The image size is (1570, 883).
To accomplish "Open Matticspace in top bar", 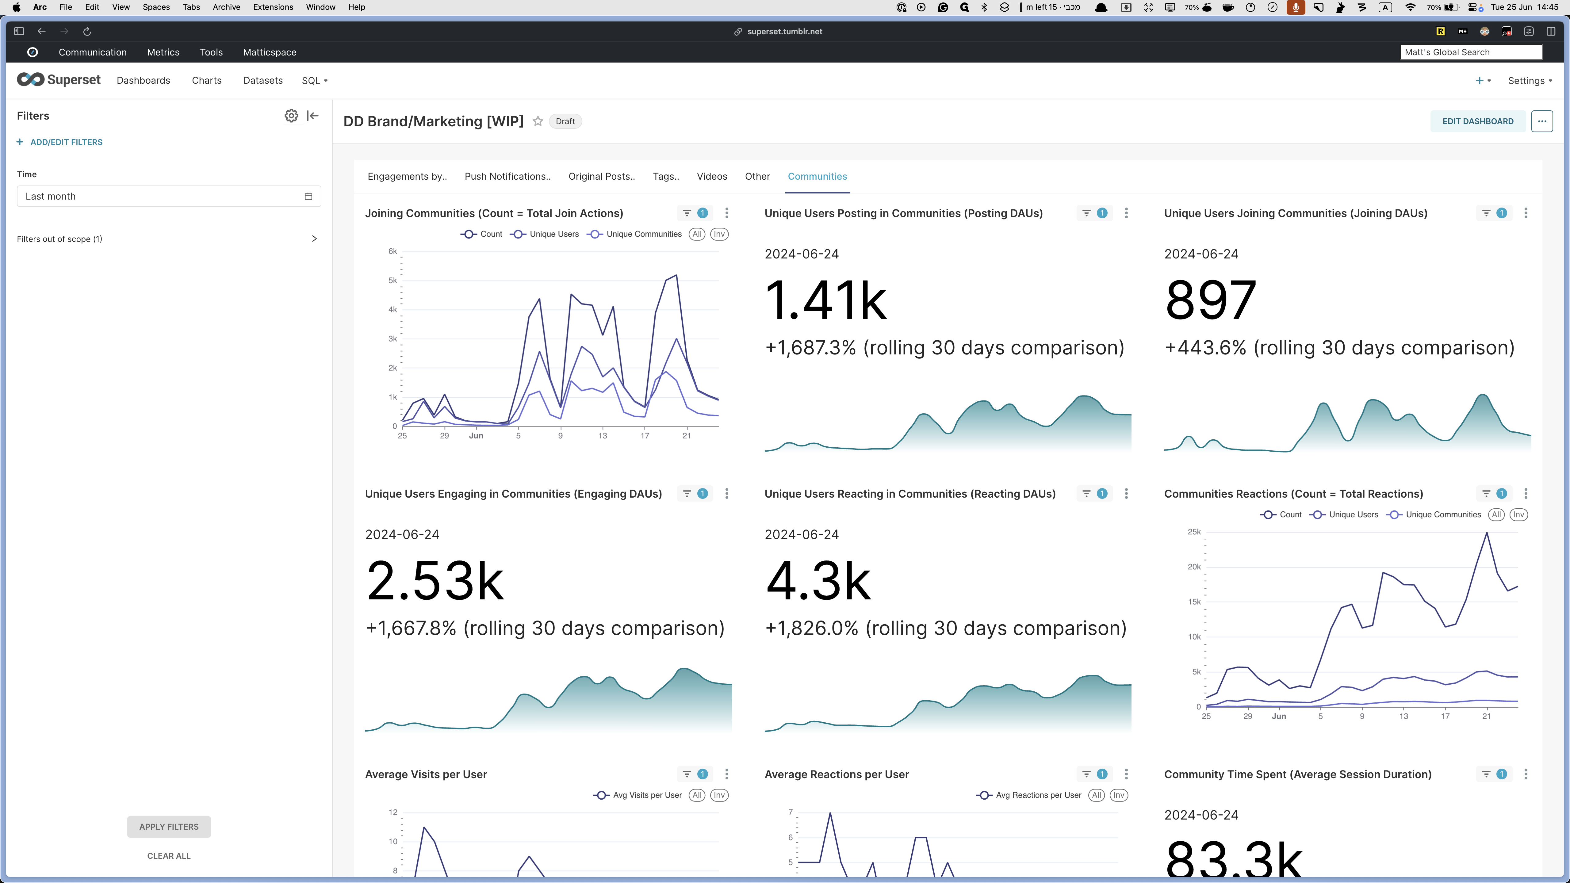I will pos(270,52).
